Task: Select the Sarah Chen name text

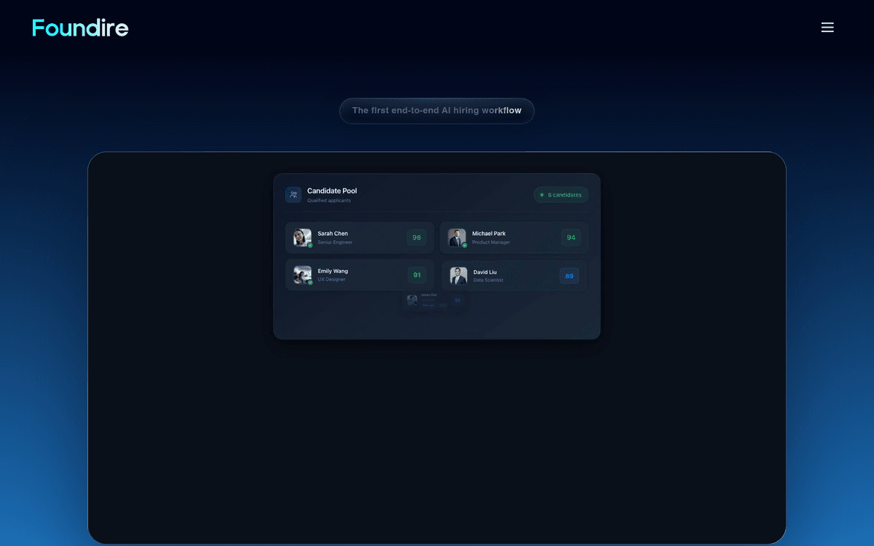Action: [333, 234]
